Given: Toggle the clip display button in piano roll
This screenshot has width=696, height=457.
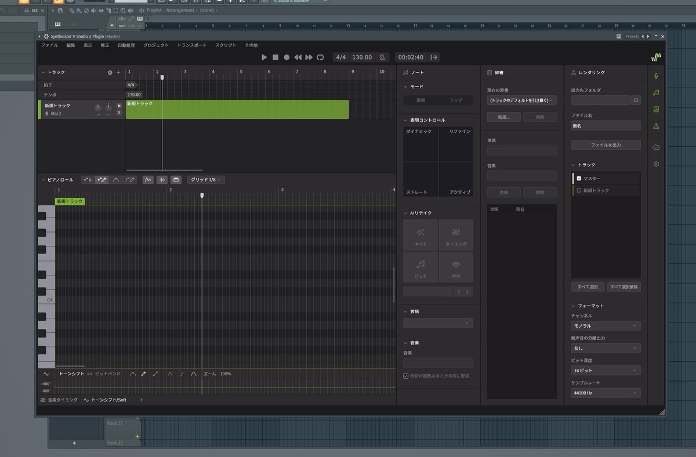Looking at the screenshot, I should point(176,180).
